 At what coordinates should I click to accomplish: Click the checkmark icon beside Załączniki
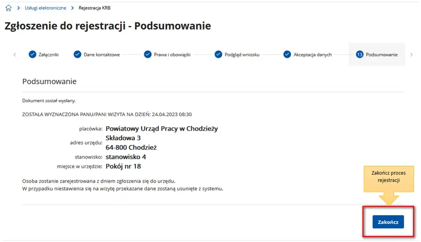point(32,55)
